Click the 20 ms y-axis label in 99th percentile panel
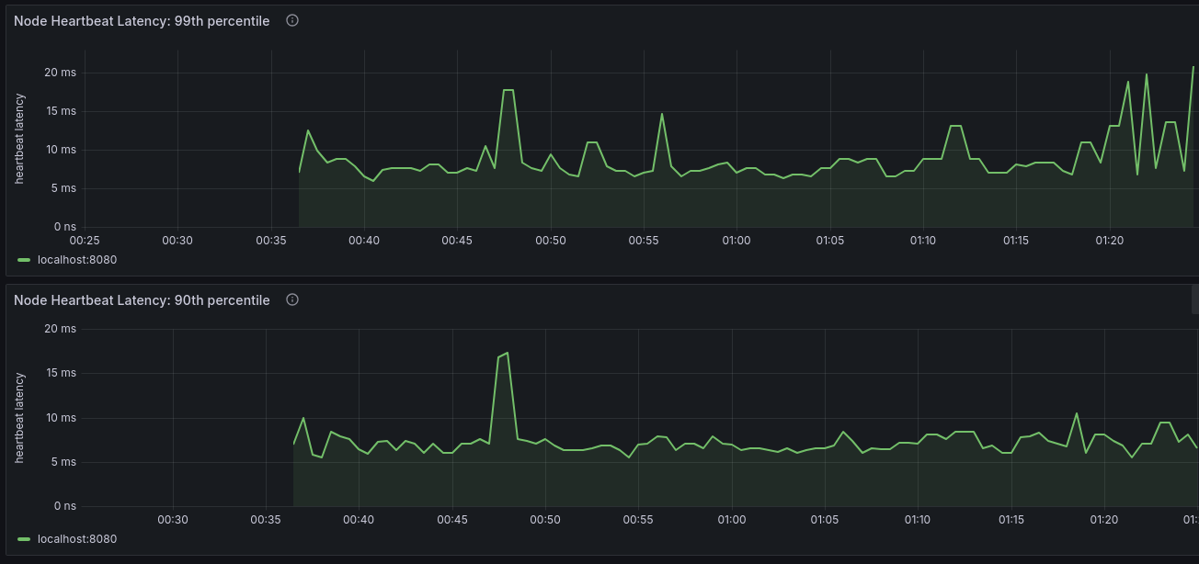Image resolution: width=1199 pixels, height=564 pixels. coord(60,73)
